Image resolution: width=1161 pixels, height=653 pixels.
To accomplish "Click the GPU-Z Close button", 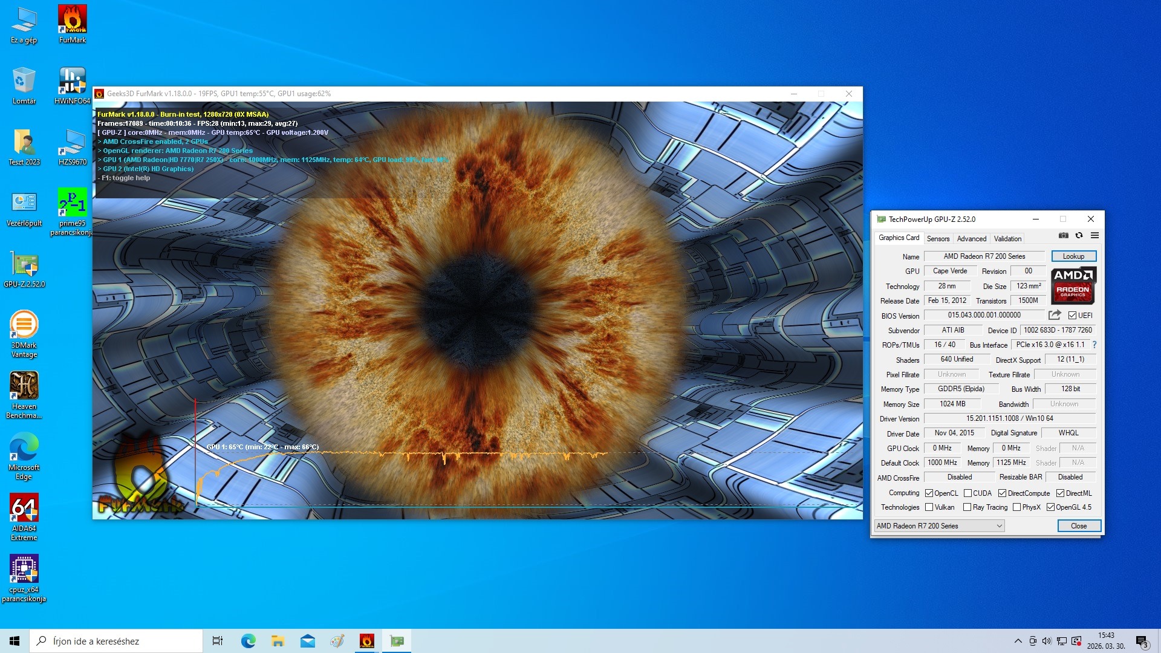I will [1079, 526].
